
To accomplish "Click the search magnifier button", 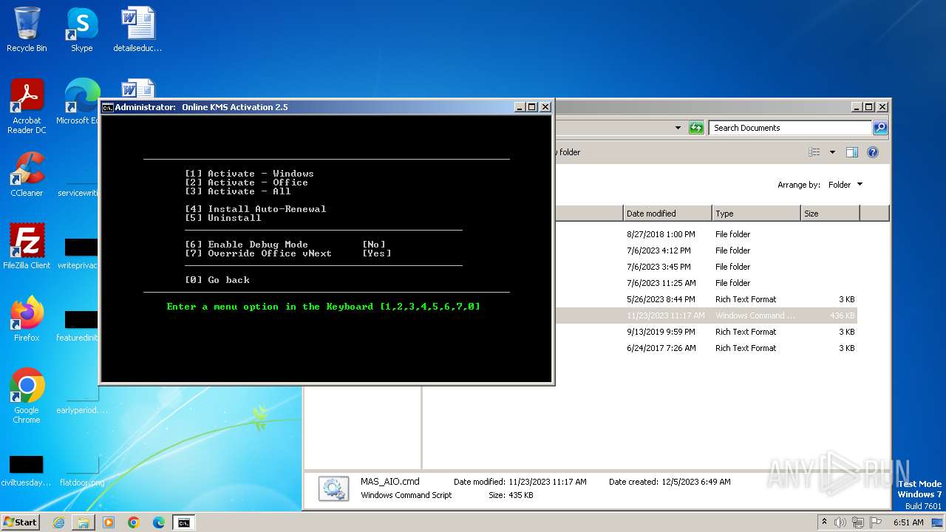I will (x=879, y=128).
